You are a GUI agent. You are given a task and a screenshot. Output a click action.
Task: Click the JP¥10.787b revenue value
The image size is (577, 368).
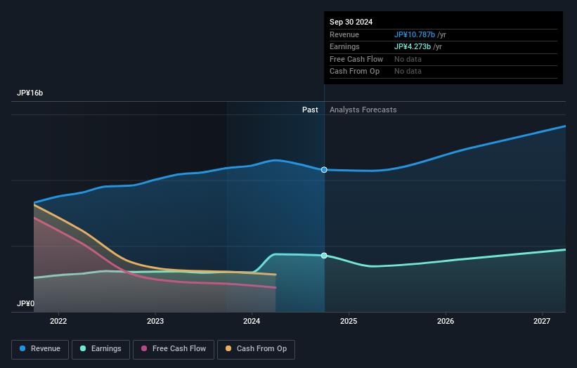(415, 34)
